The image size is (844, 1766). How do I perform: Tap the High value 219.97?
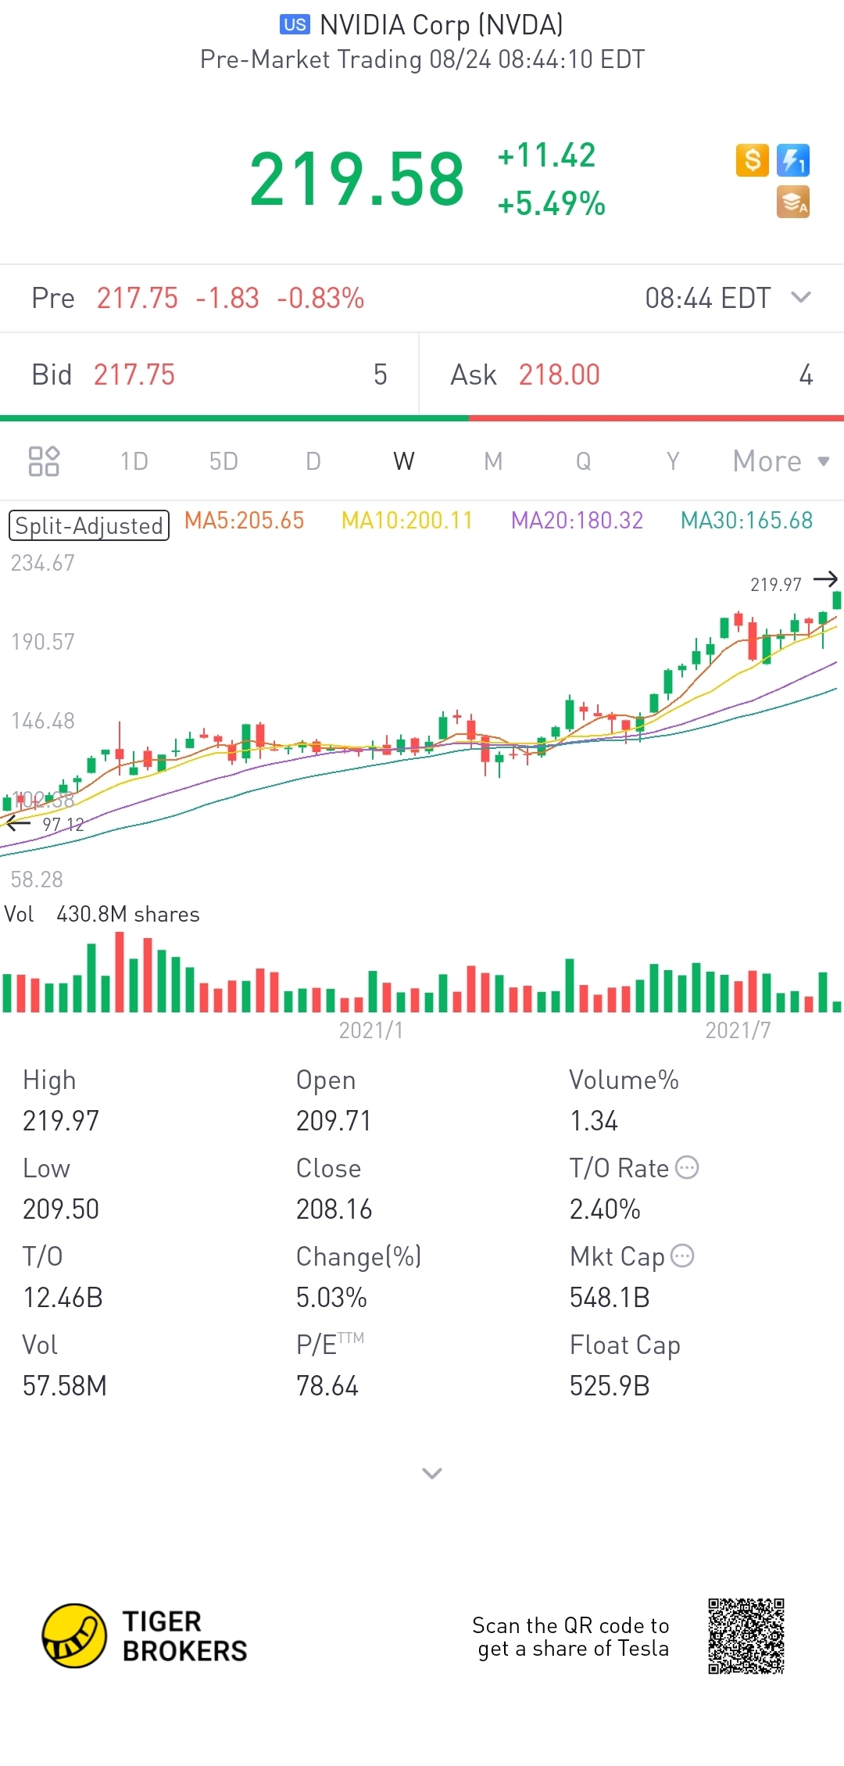click(x=61, y=1120)
